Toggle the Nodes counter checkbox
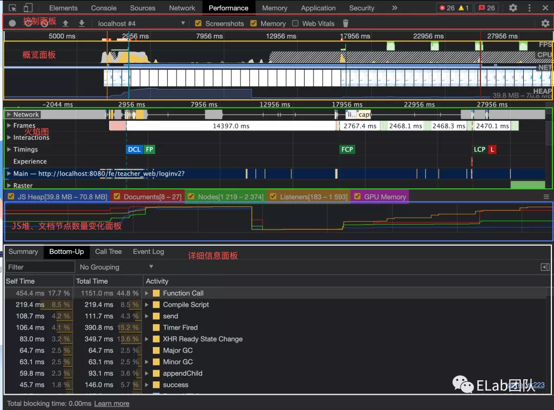 [x=191, y=197]
